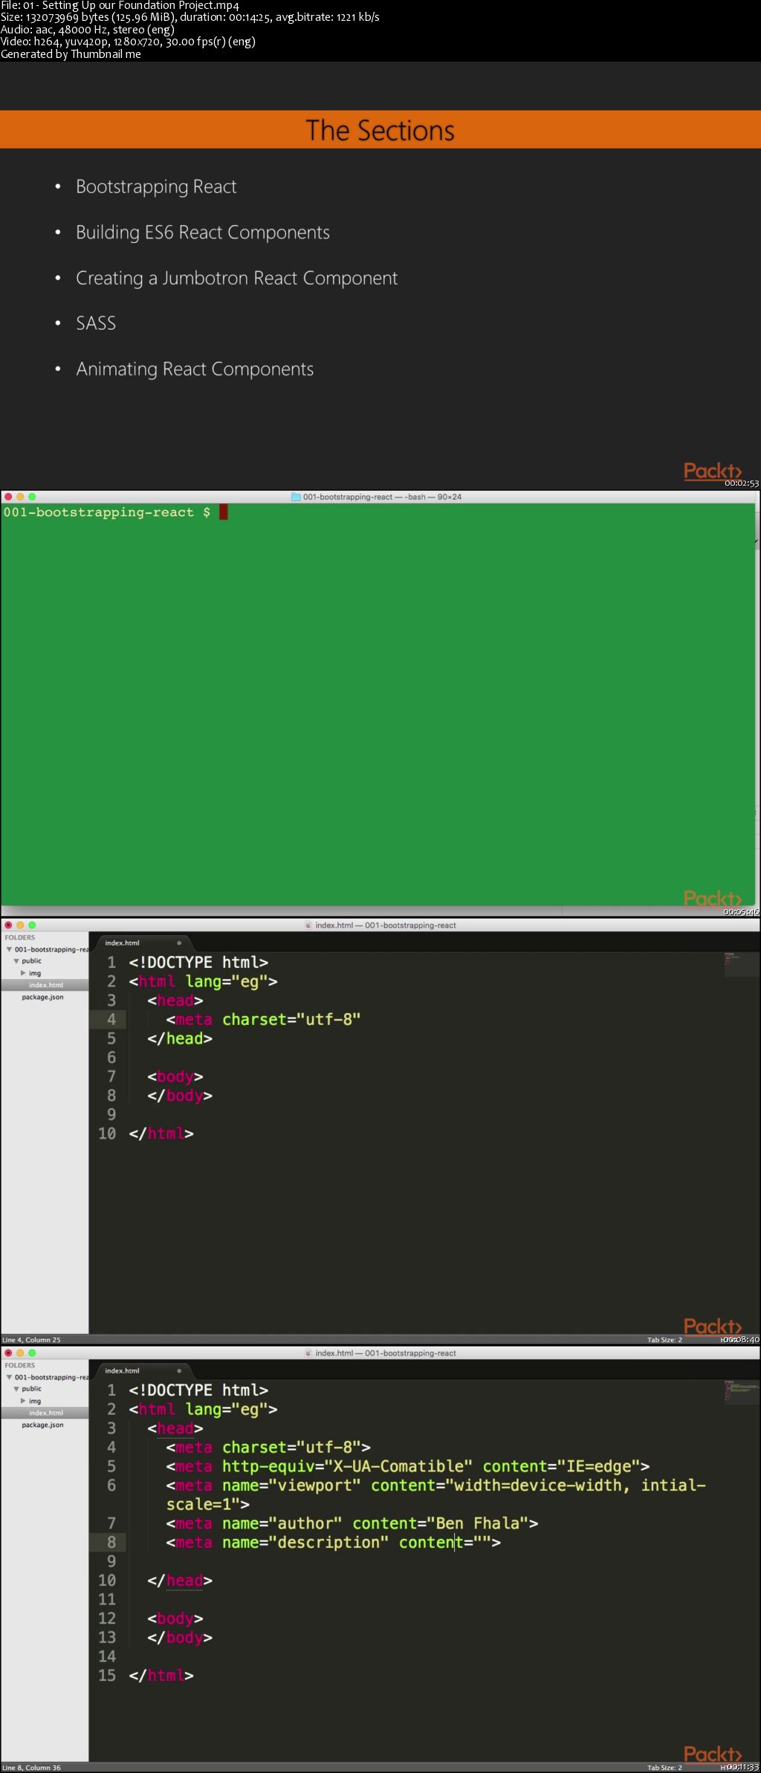Viewport: 761px width, 1773px height.
Task: Open index.html from the 15-line editor sidebar
Action: coord(45,1413)
